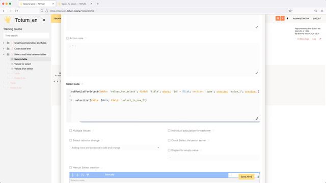Bookmark the page with the star icon

tap(290, 11)
